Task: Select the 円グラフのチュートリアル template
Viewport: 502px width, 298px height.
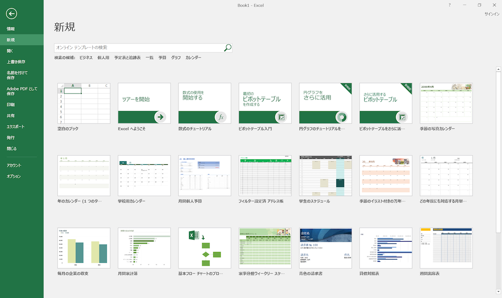Action: click(x=326, y=107)
